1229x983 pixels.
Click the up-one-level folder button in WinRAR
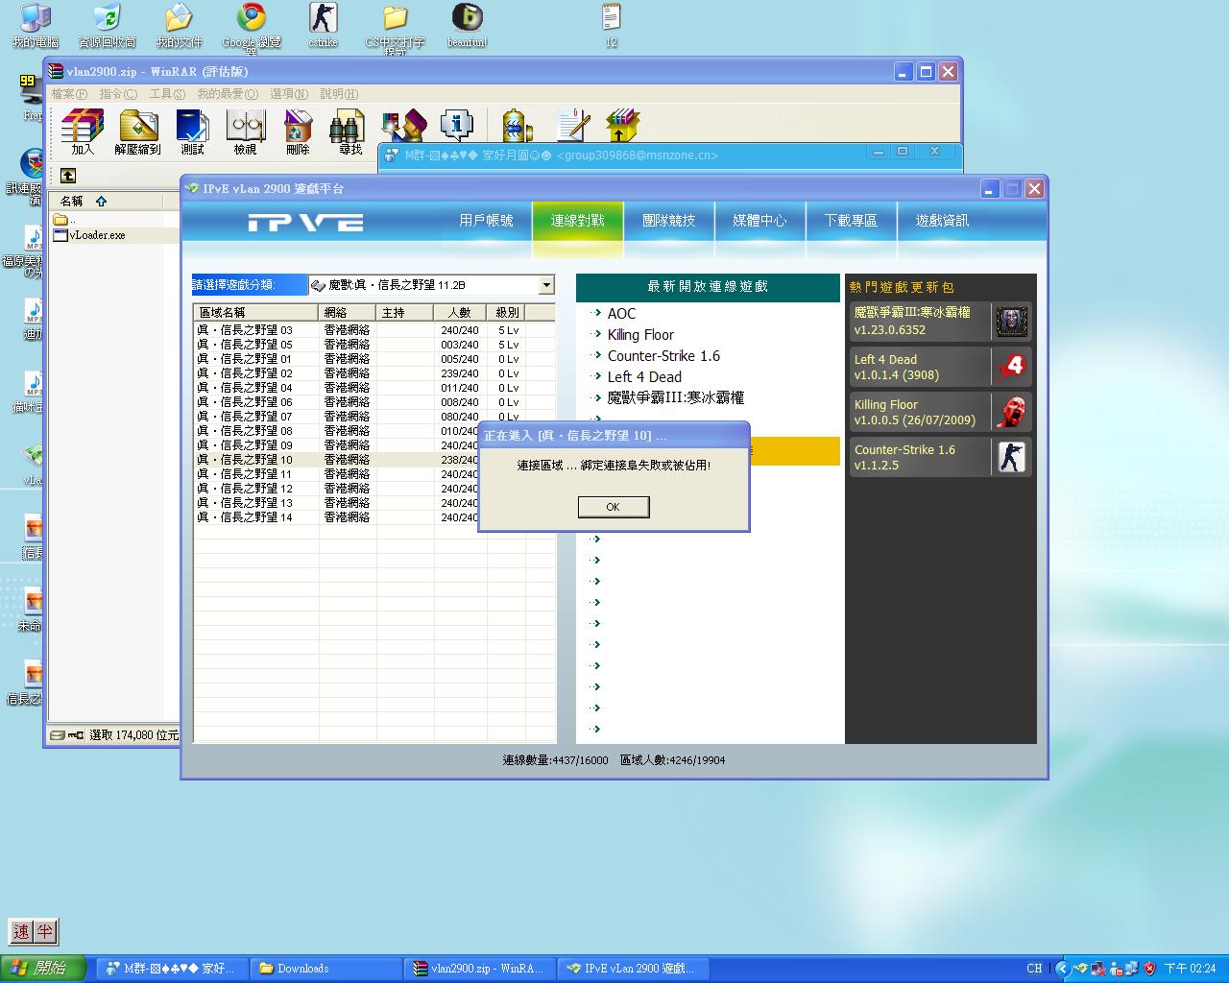click(x=68, y=176)
